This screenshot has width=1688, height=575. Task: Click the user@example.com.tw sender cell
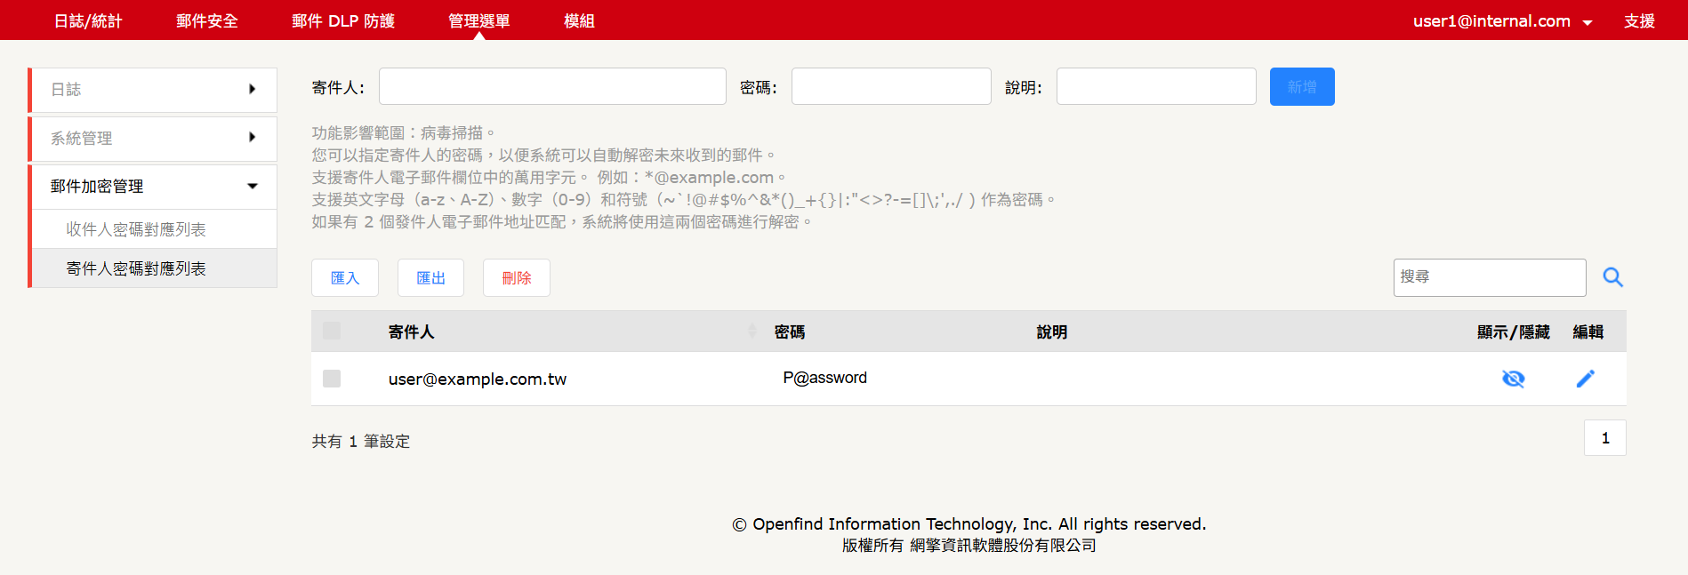pos(478,379)
